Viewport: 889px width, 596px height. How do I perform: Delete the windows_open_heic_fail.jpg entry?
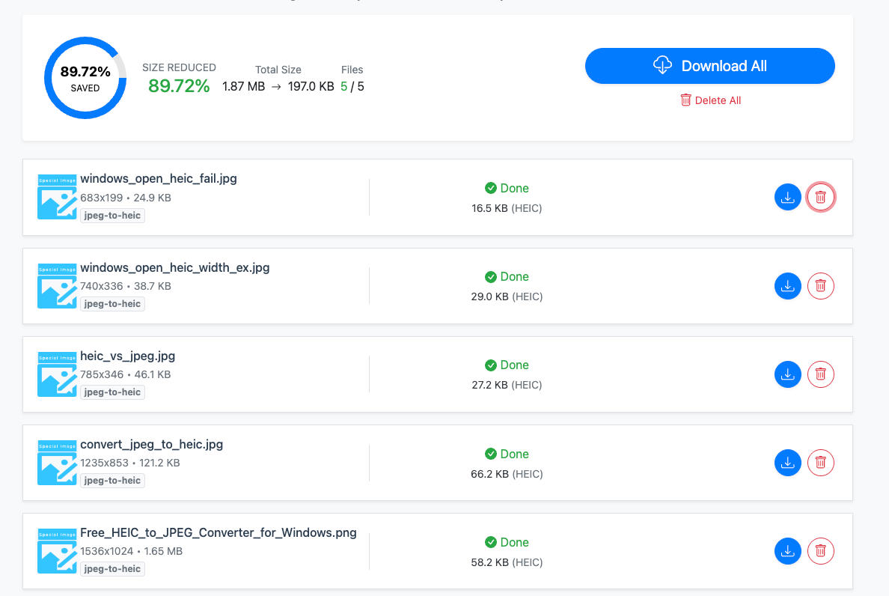[820, 198]
